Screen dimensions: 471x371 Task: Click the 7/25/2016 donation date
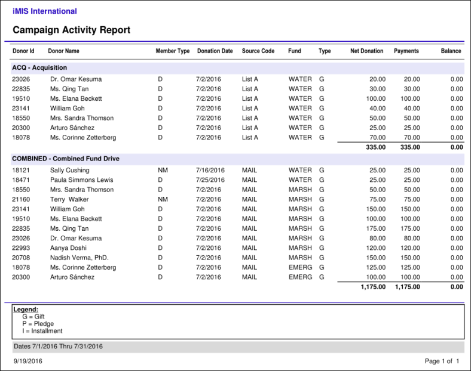(x=210, y=180)
